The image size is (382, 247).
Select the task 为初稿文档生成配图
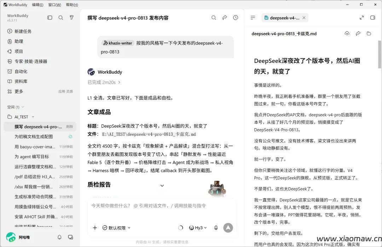[x=40, y=136]
